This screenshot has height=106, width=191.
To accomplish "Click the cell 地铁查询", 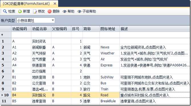I will [41, 77].
